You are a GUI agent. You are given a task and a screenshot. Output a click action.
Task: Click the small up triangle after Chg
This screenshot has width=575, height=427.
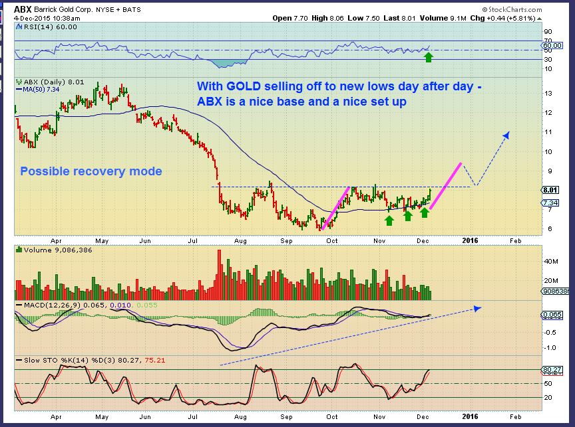tap(540, 19)
